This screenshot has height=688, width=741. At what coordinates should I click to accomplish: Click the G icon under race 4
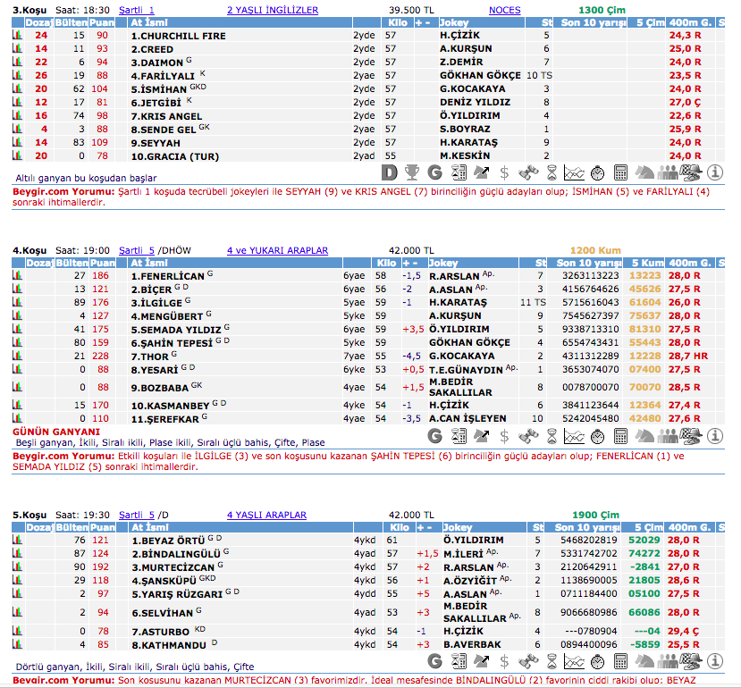[x=435, y=436]
